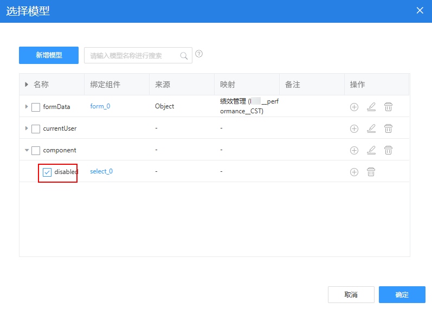Select the currentUser name text
Viewport: 432px width, 309px height.
60,128
